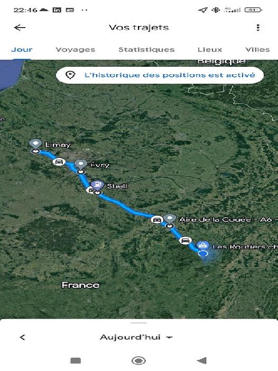The height and width of the screenshot is (371, 278).
Task: Go to previous day with left chevron
Action: coord(22,338)
